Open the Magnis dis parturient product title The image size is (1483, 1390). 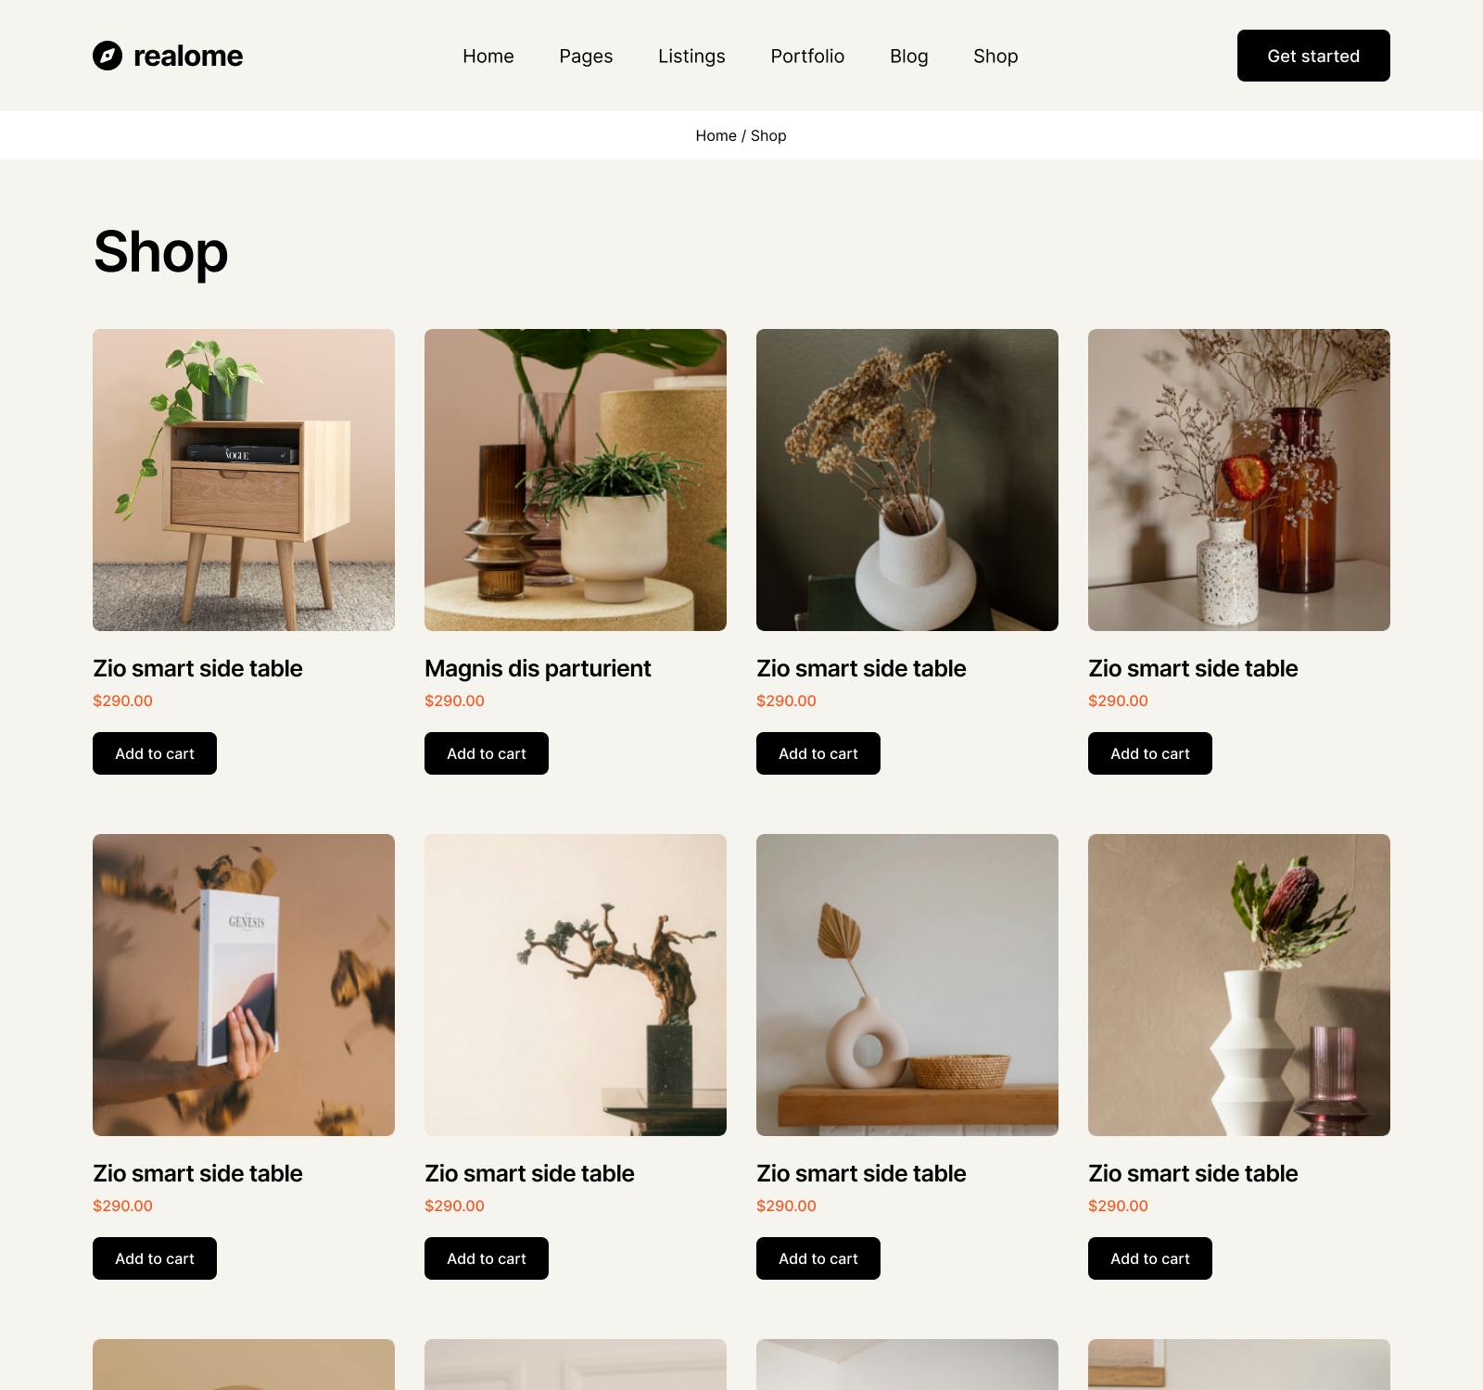coord(538,668)
